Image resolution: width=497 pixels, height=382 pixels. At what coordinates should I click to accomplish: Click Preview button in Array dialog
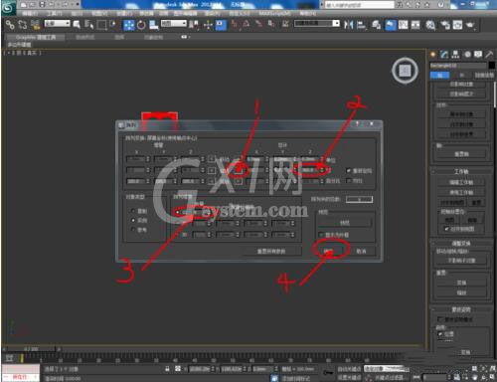point(345,223)
